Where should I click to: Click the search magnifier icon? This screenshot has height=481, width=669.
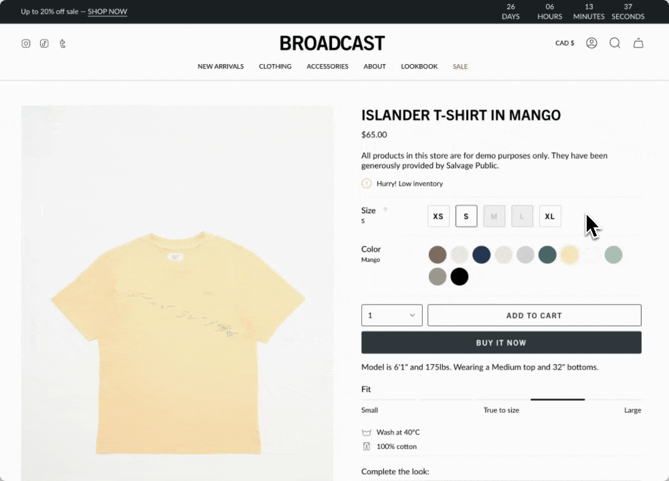coord(615,43)
